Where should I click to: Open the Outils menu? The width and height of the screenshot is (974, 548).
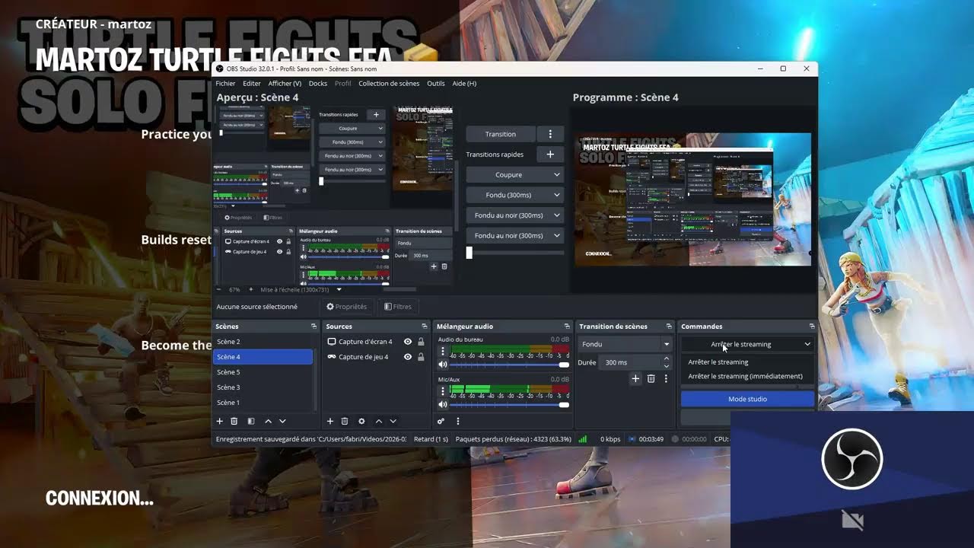pos(436,84)
